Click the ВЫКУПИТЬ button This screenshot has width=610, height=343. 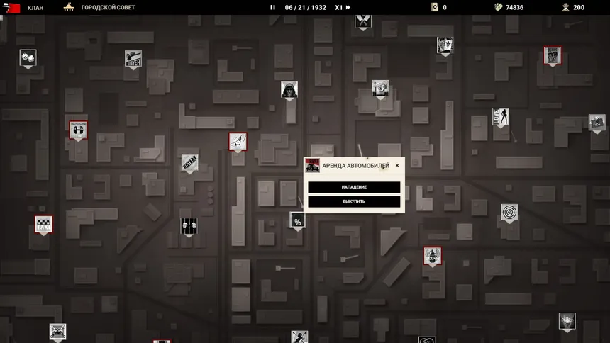(x=354, y=201)
